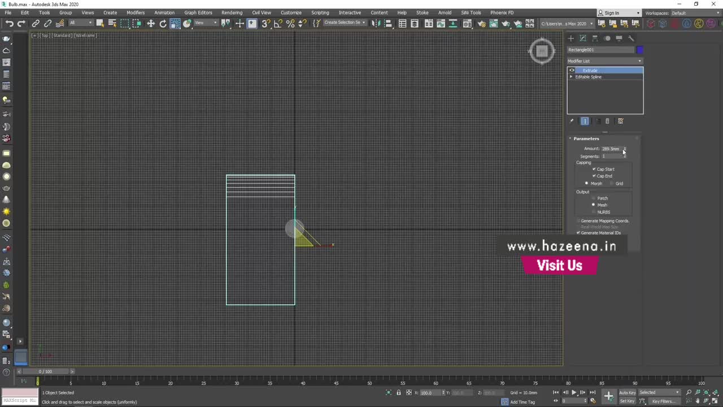Open the Phoenix FD menu
Image resolution: width=723 pixels, height=407 pixels.
click(502, 12)
